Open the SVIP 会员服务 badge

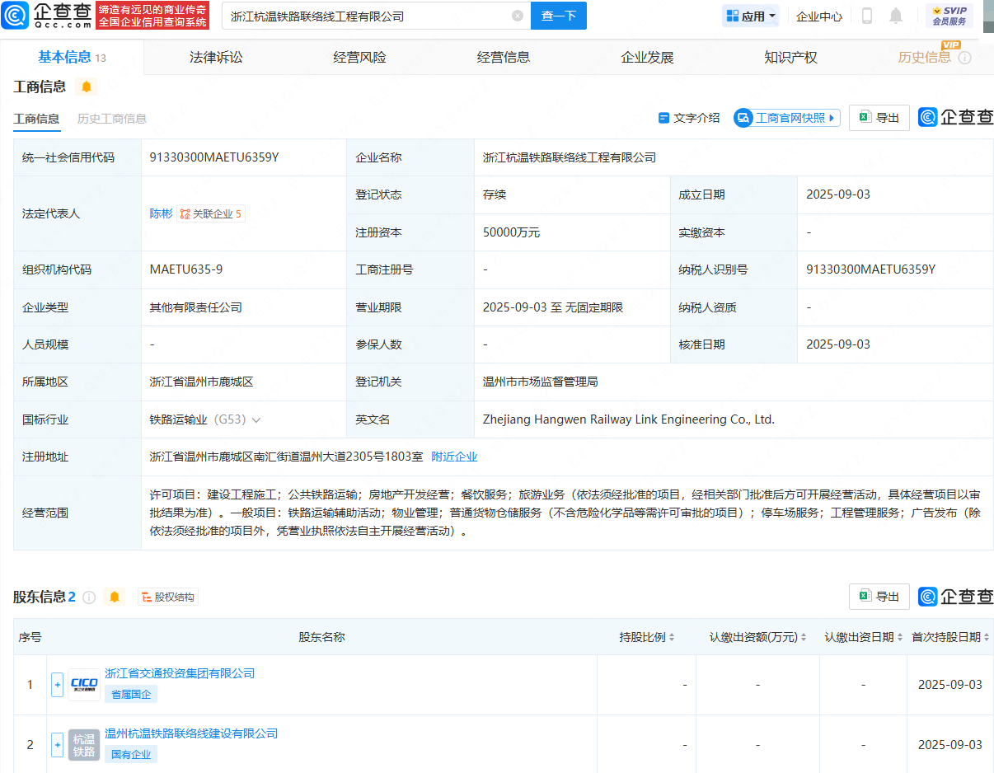click(x=949, y=16)
